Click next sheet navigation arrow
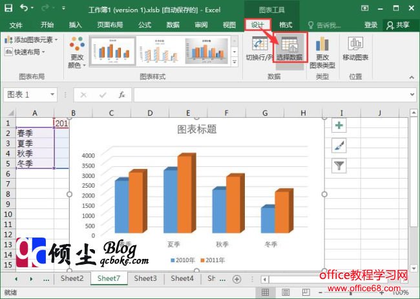Screen dimensions: 420x299 (x=32, y=279)
